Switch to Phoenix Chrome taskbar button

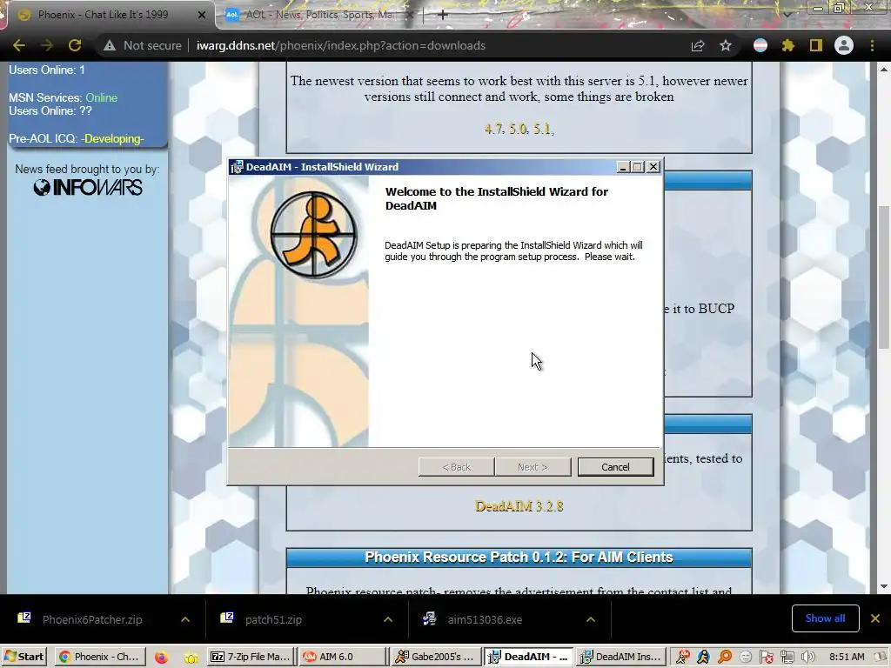pyautogui.click(x=100, y=657)
